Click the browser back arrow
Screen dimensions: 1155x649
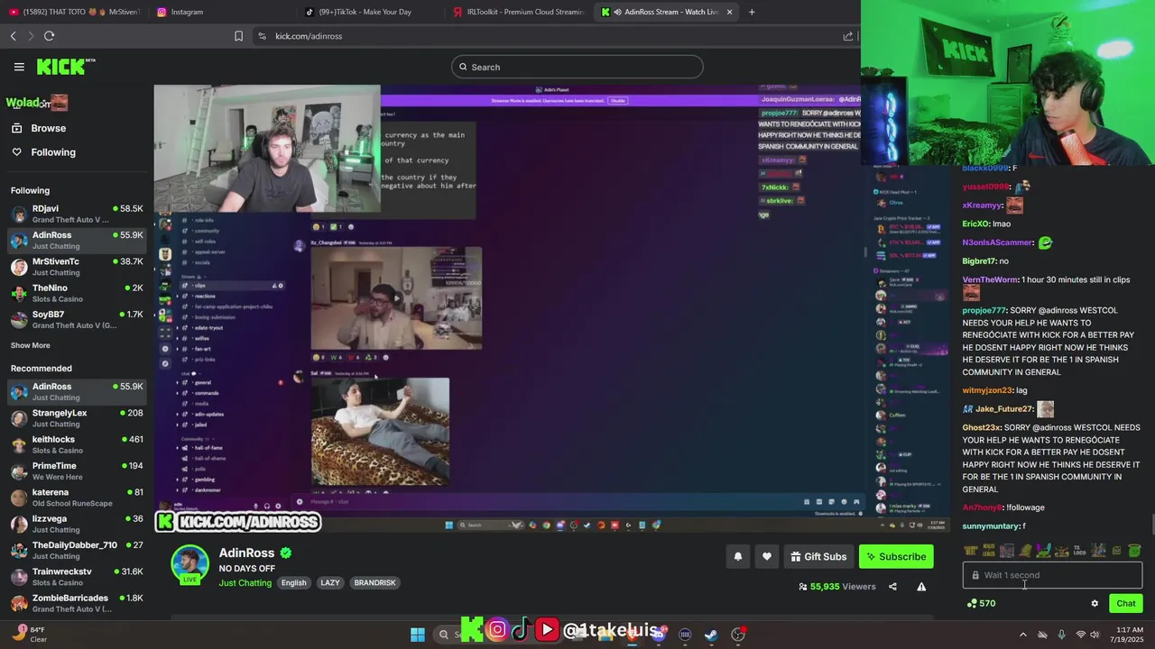13,36
